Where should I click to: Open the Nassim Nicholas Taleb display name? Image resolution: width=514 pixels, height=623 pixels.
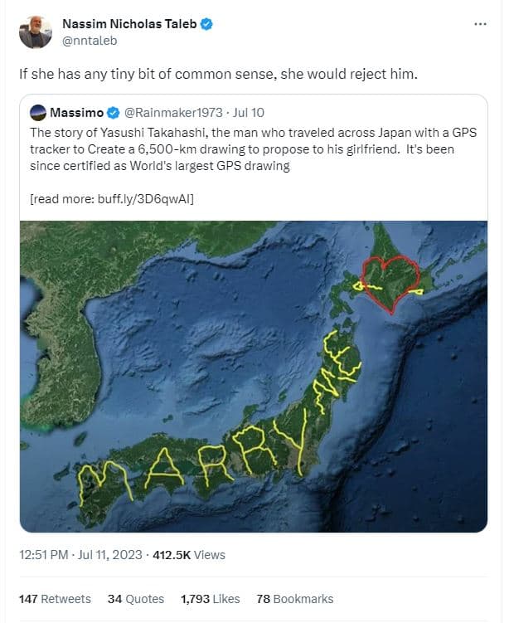[129, 24]
